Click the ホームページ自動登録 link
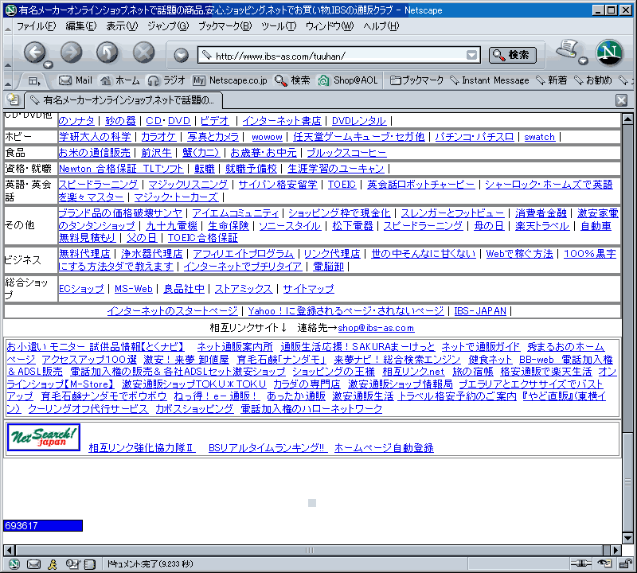This screenshot has width=637, height=573. pyautogui.click(x=384, y=447)
